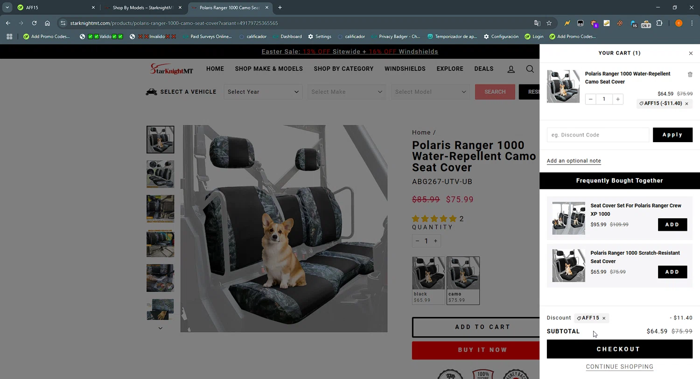Go back to the previous page

coord(8,23)
